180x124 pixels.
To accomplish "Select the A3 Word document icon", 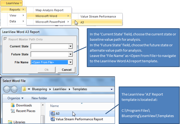I will tap(52, 113).
